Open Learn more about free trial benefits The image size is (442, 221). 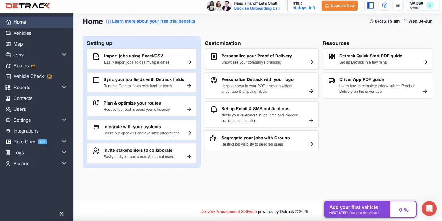tap(153, 21)
